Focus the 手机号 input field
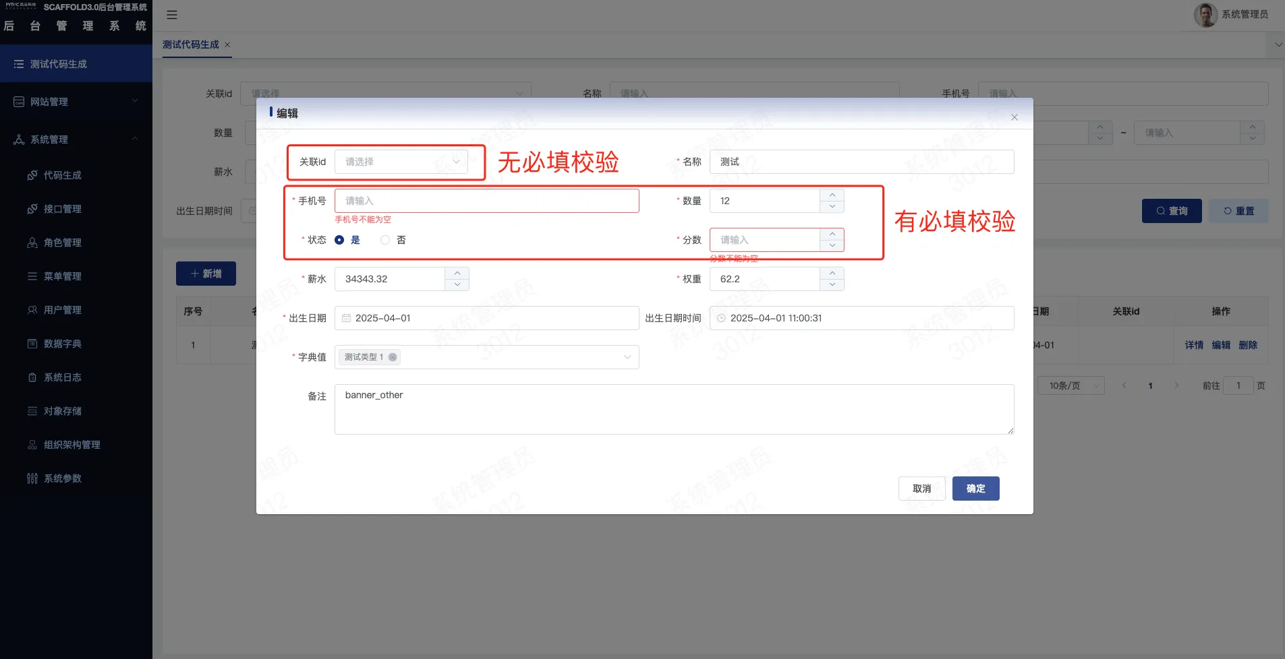The height and width of the screenshot is (659, 1285). tap(486, 201)
